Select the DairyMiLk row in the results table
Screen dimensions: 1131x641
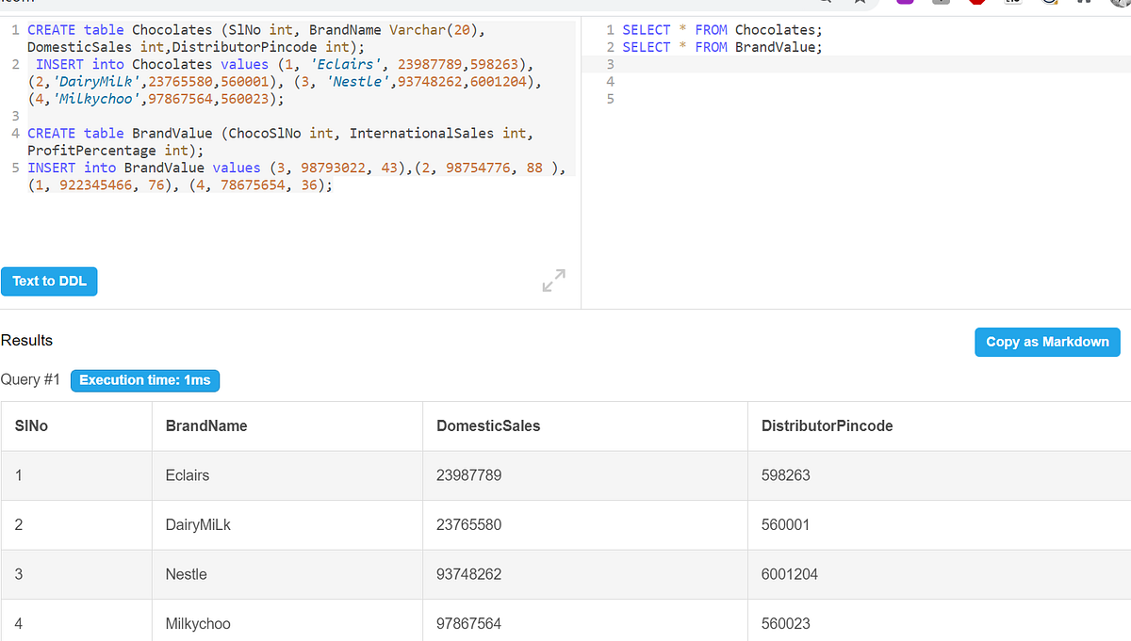click(x=377, y=524)
